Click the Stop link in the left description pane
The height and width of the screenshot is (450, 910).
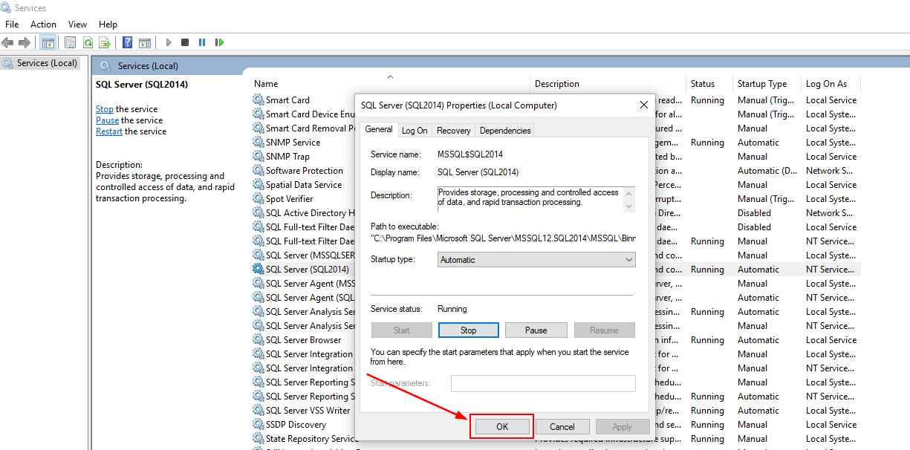(x=105, y=109)
